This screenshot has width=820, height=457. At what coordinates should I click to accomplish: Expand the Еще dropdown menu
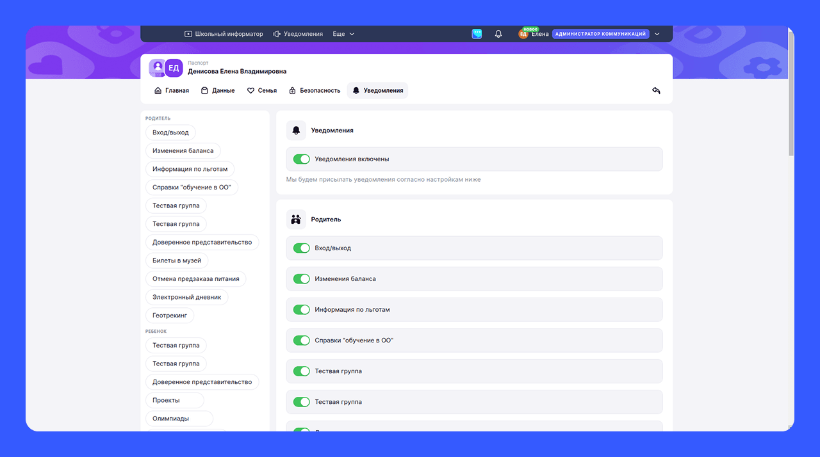(343, 34)
